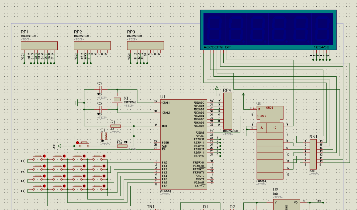Select the U6 74LS164 shift register body
The width and height of the screenshot is (357, 210).
click(270, 143)
